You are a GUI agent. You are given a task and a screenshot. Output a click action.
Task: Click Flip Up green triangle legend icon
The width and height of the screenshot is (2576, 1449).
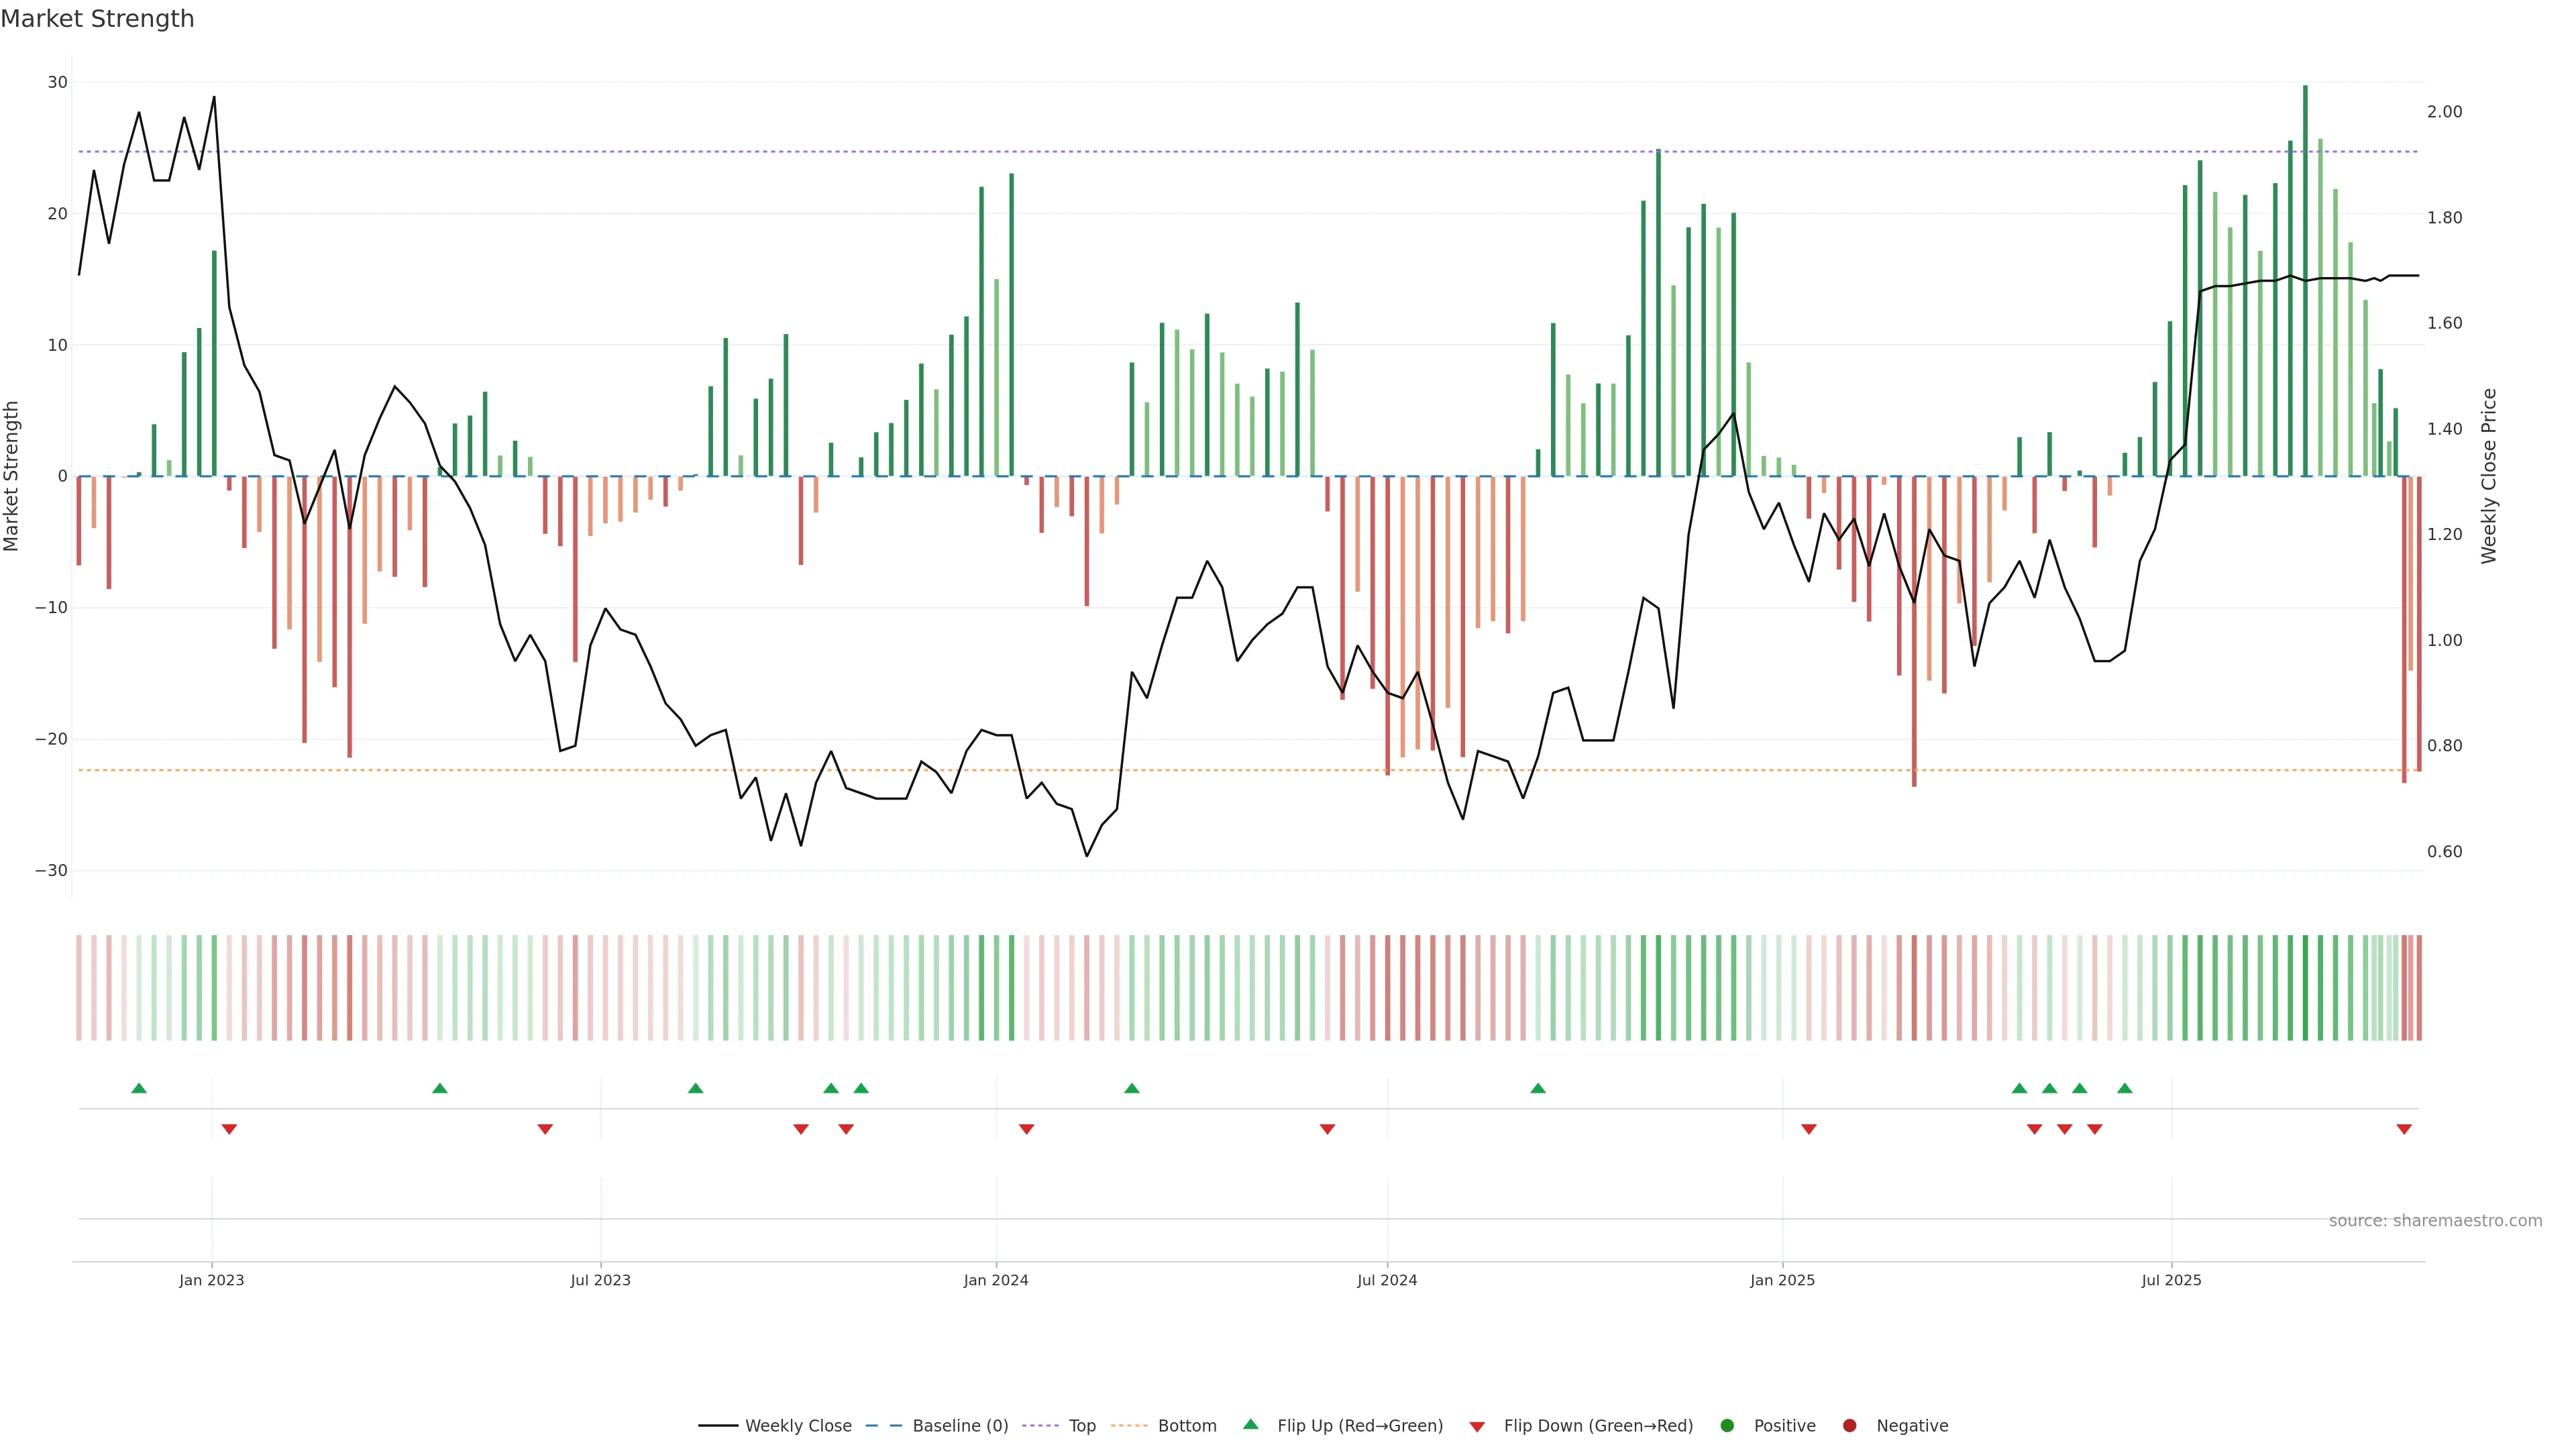(1250, 1424)
